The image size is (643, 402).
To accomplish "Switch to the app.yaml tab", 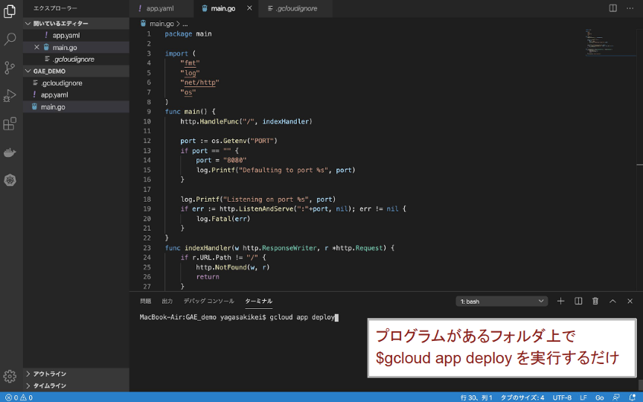I will [160, 8].
